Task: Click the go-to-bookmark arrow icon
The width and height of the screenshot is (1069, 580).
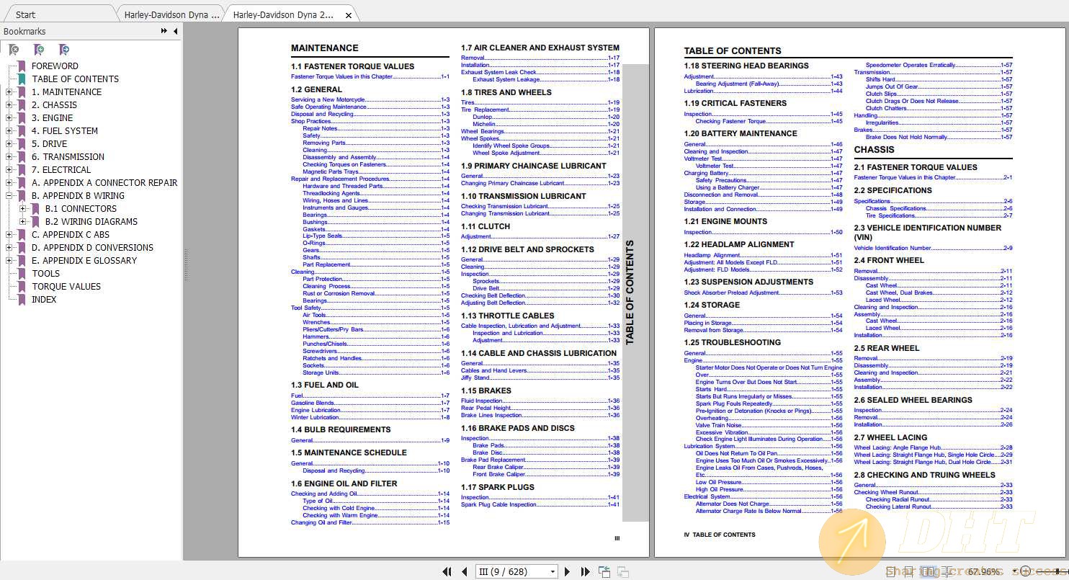Action: click(x=64, y=50)
